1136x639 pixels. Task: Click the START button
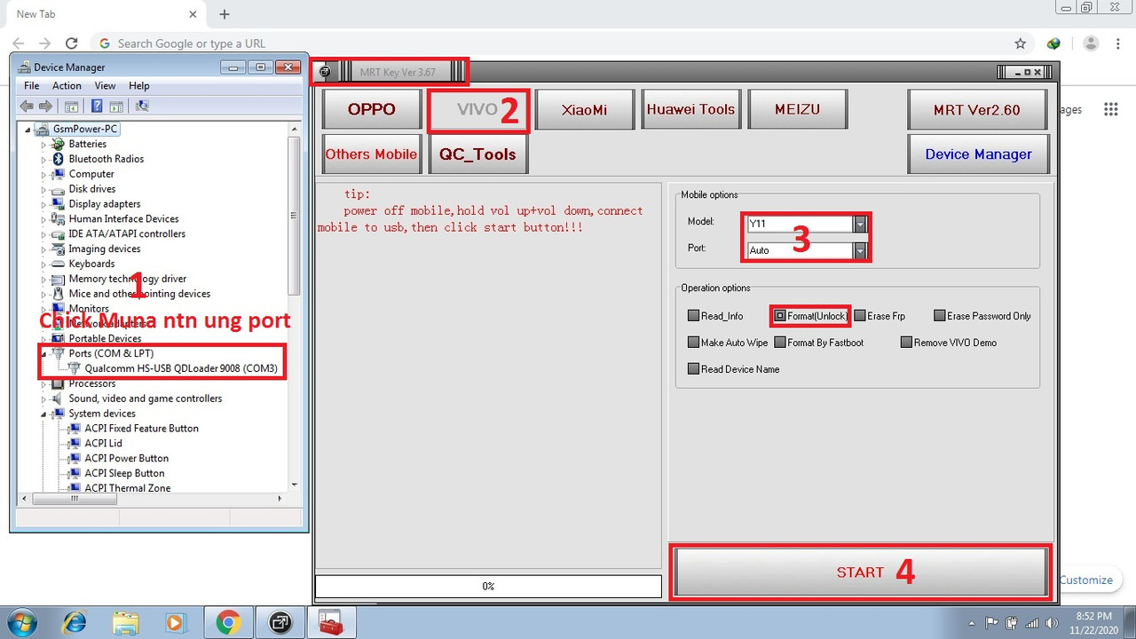click(x=861, y=572)
